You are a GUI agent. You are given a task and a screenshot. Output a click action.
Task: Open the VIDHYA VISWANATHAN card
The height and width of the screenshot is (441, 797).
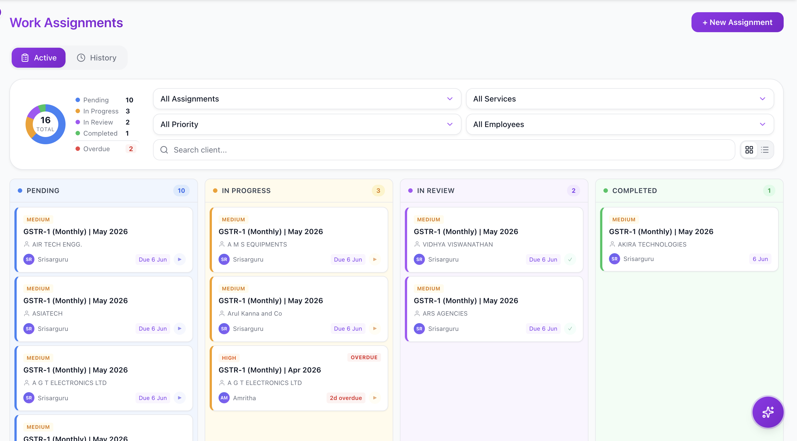[x=494, y=240]
